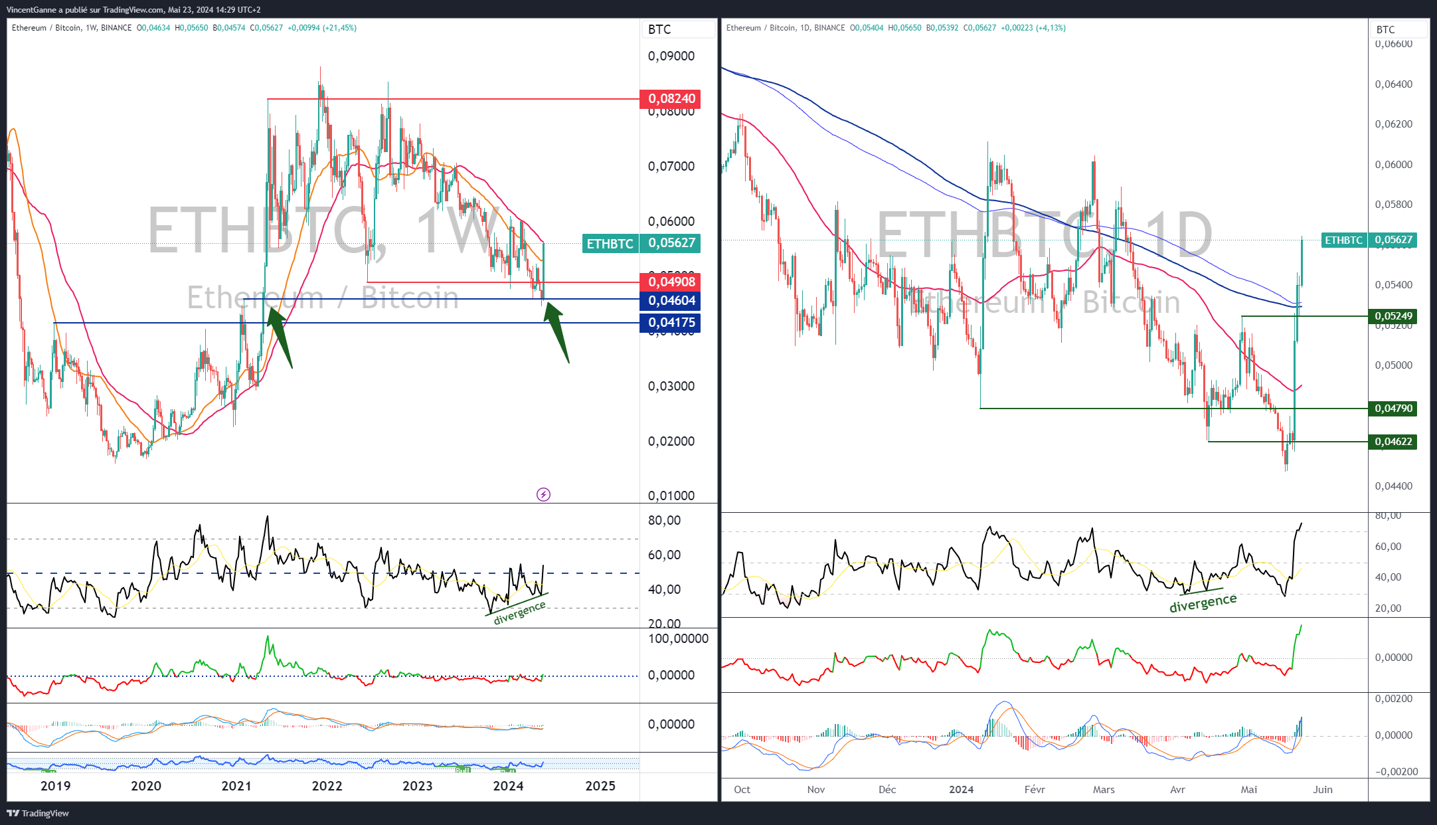Click the daily RSI divergence text label
This screenshot has width=1437, height=825.
(x=1203, y=603)
